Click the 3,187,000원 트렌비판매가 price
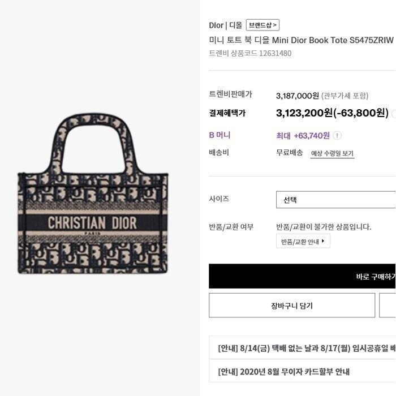Screen dimensions: 396x396 298,96
